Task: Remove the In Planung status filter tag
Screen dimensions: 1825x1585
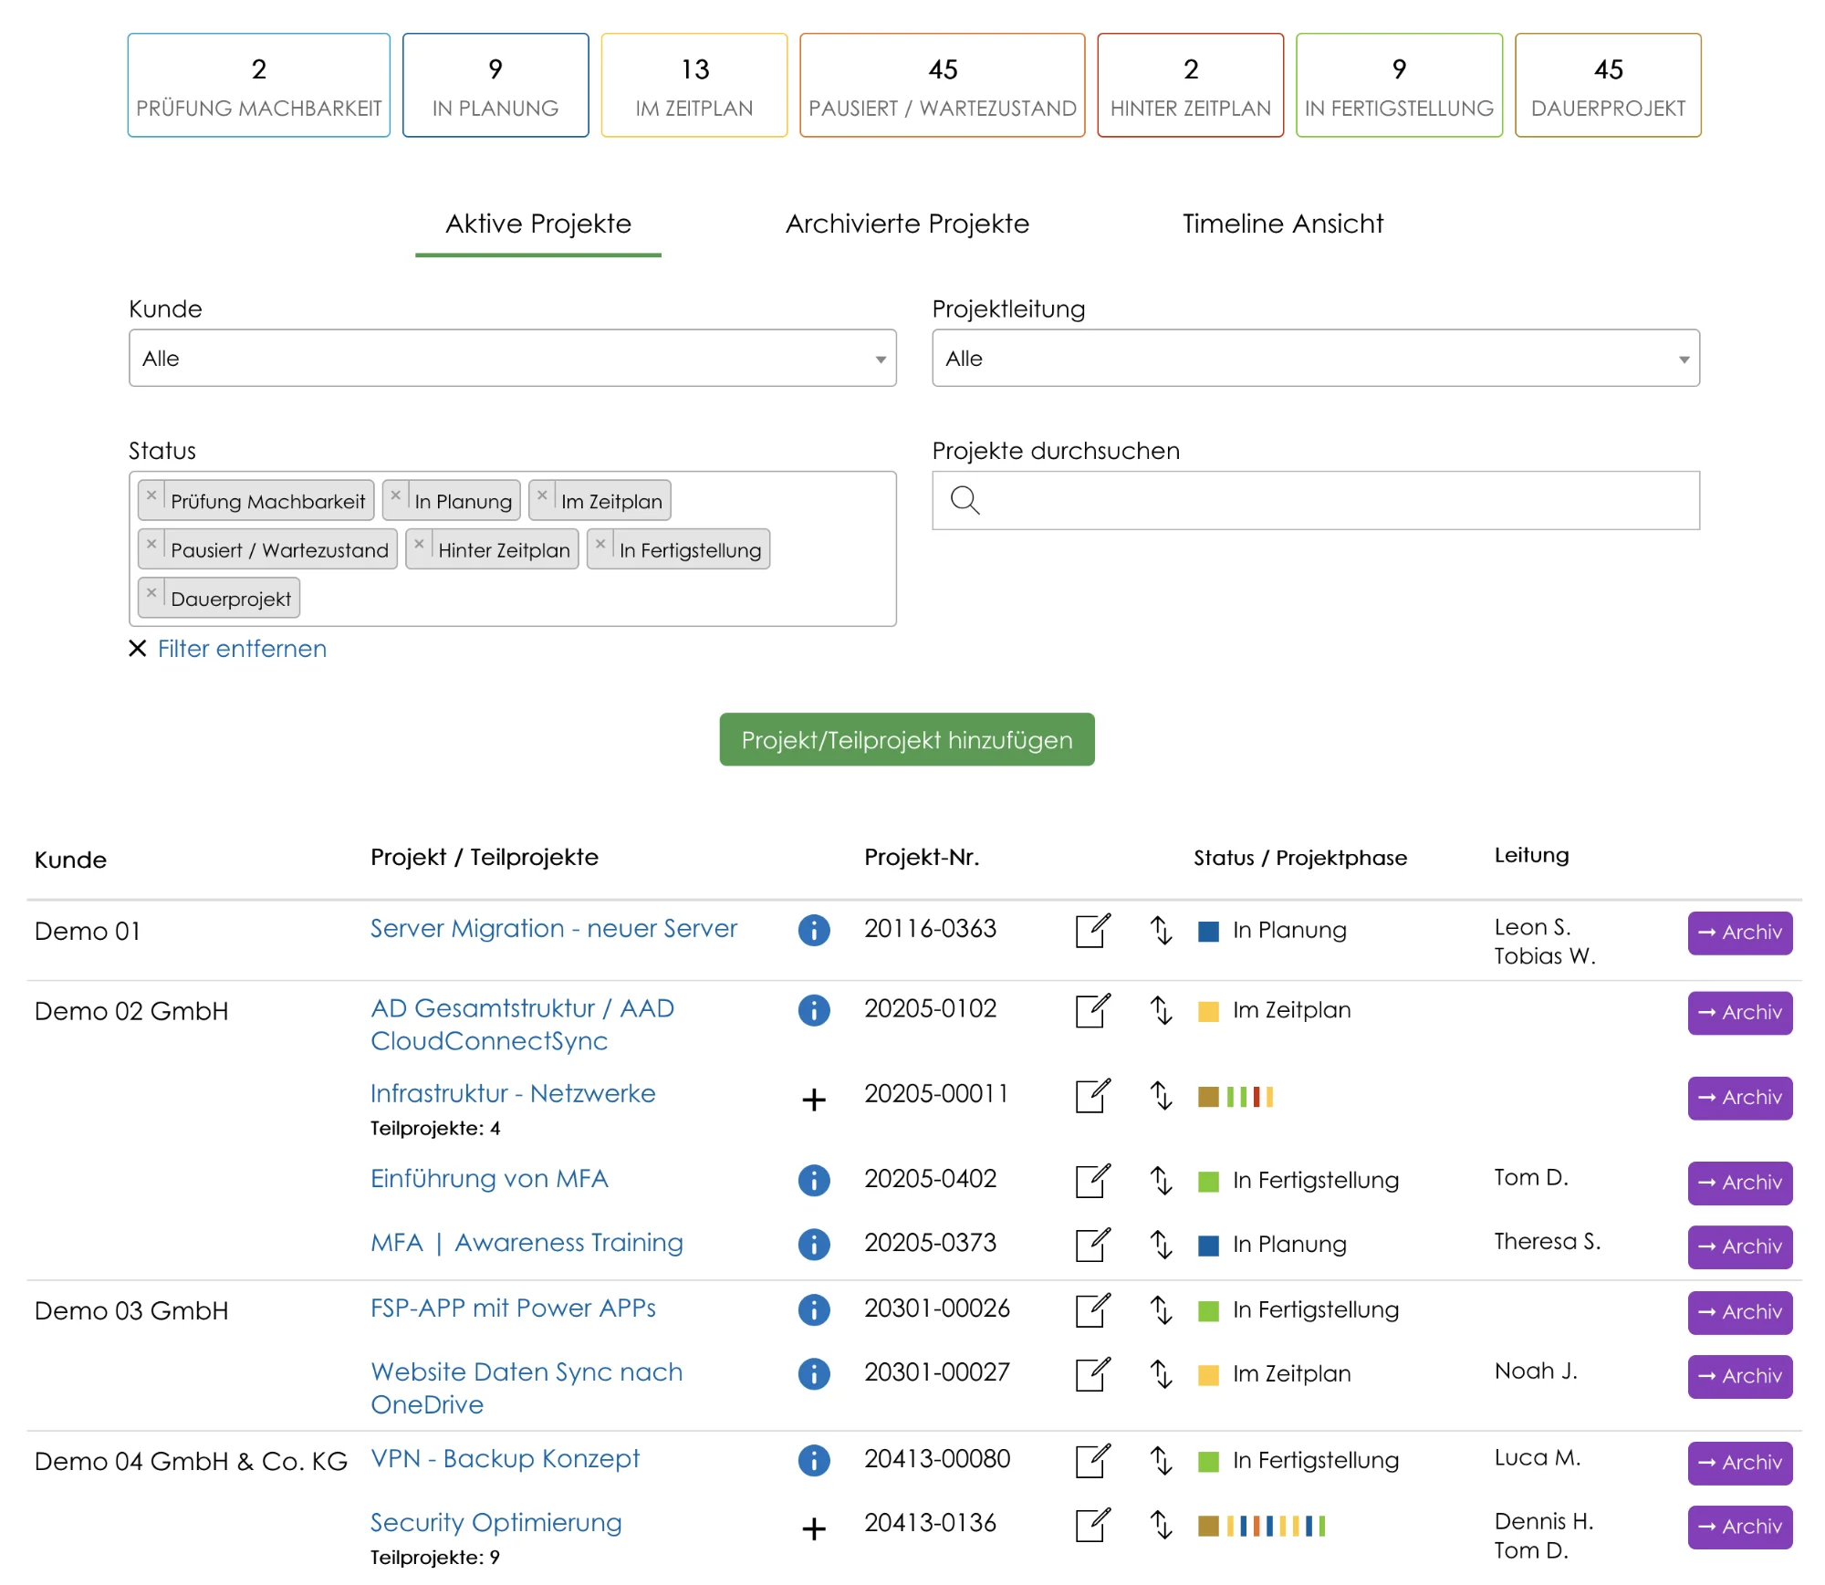Action: (x=396, y=495)
